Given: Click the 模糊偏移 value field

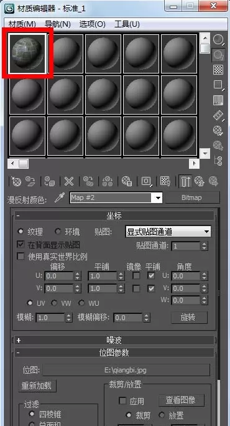Looking at the screenshot, I should (128, 318).
